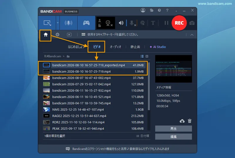Click the file list vertical scrollbar

point(149,86)
